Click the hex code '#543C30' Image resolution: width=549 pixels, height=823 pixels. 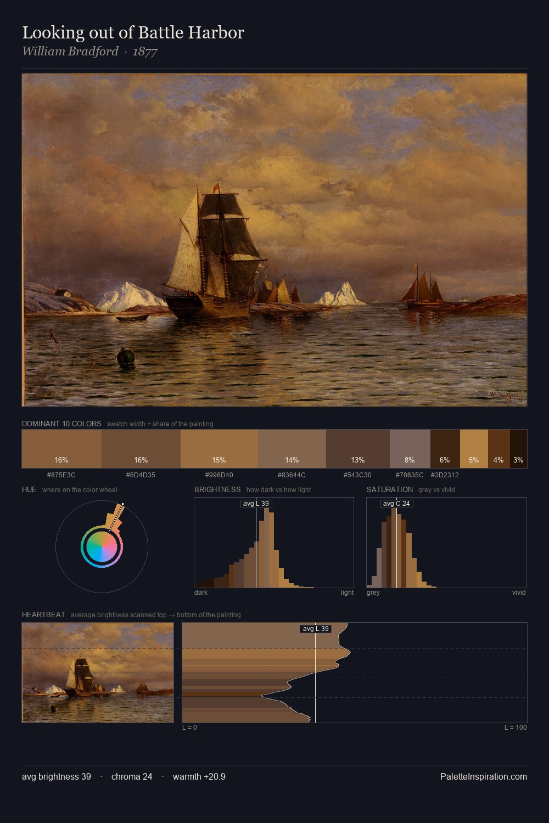pos(357,475)
